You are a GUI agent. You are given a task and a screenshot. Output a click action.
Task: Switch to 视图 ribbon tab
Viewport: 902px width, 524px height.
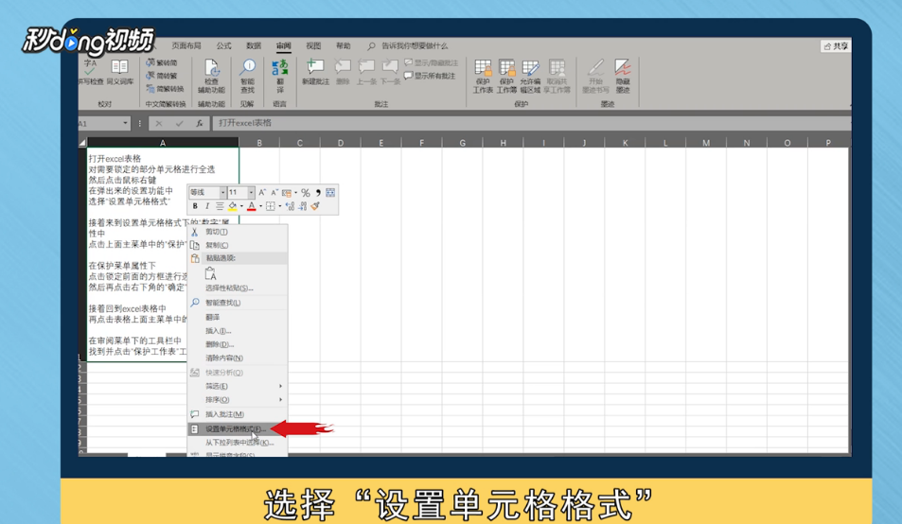[313, 45]
